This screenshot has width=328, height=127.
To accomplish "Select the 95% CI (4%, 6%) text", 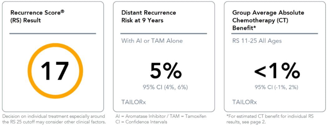I will coord(165,87).
